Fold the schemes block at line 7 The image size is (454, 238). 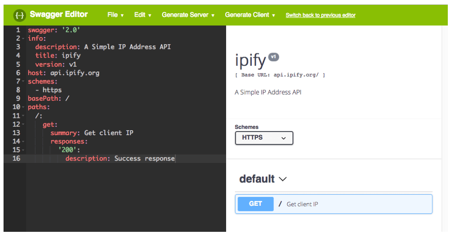pos(23,82)
